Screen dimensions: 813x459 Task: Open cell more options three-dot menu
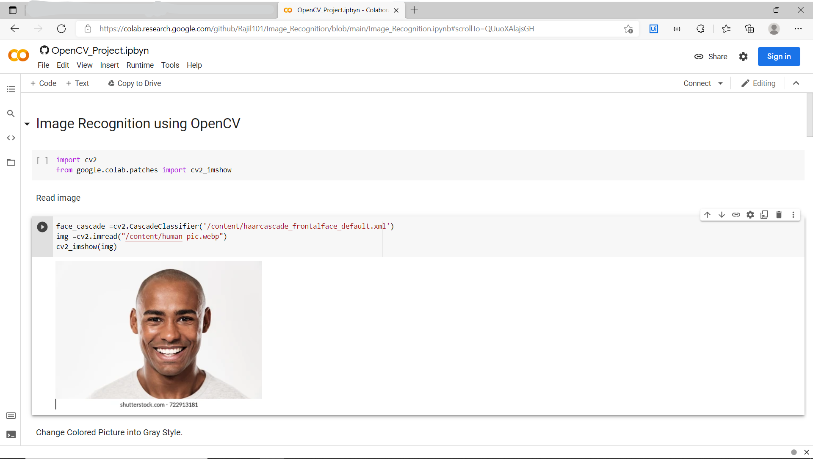click(x=793, y=215)
